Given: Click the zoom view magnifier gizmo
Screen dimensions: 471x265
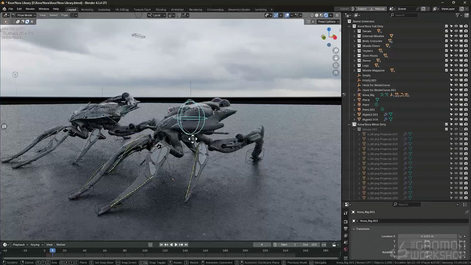Looking at the screenshot, I should click(336, 50).
